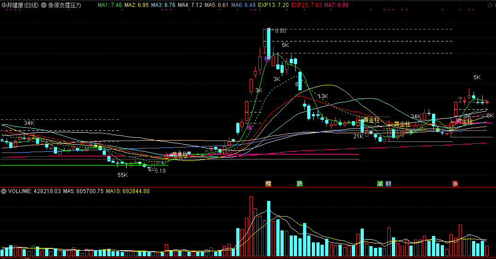The height and width of the screenshot is (259, 496).
Task: Select the MA6: 6.49 value
Action: click(243, 5)
